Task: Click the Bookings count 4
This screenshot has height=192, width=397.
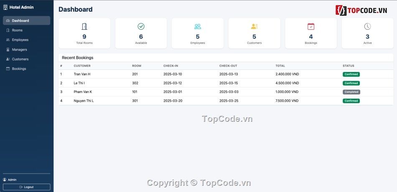Action: 311,37
